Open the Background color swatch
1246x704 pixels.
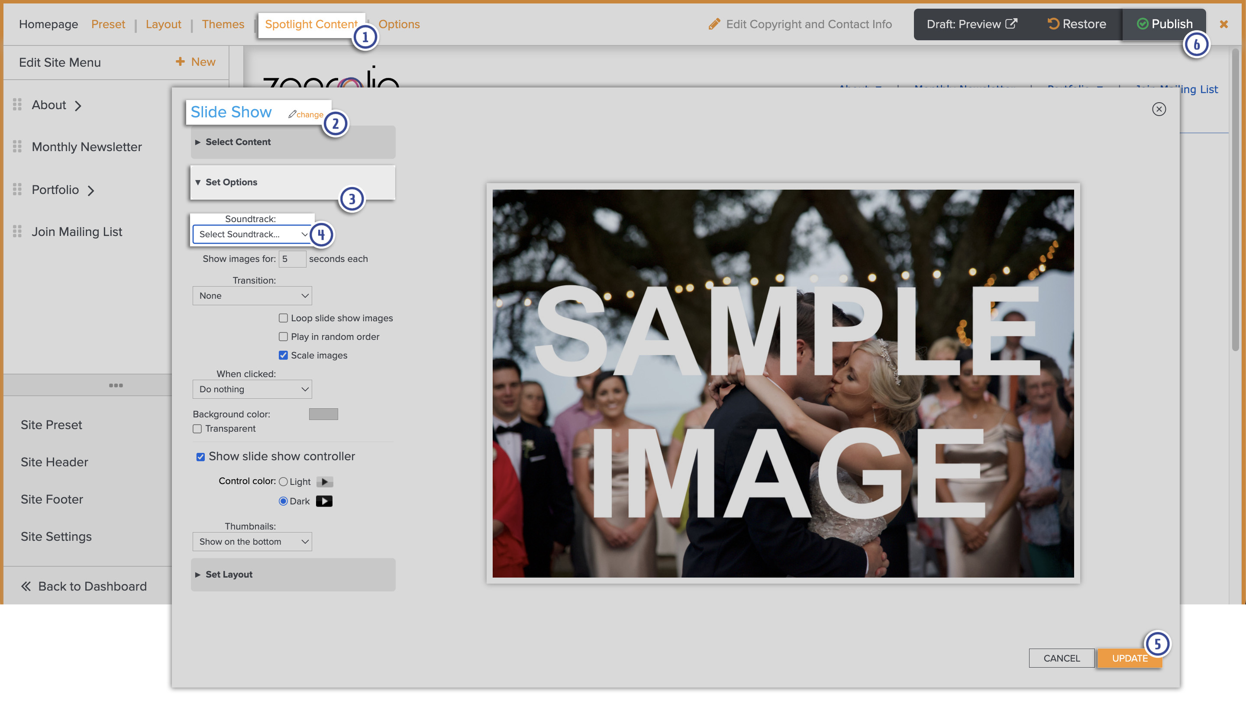[x=323, y=414]
